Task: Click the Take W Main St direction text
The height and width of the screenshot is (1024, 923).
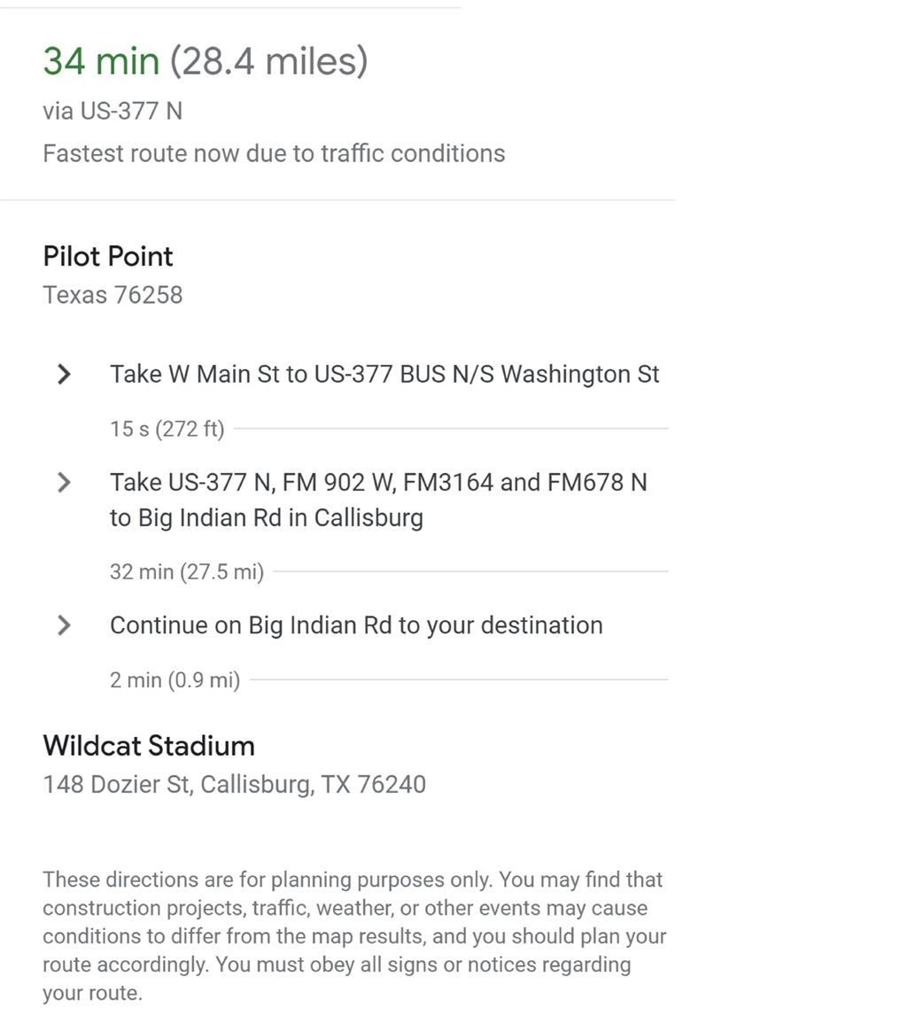Action: [x=384, y=374]
